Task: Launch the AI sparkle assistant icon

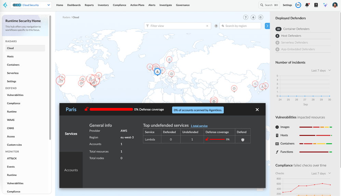Action: tap(325, 5)
